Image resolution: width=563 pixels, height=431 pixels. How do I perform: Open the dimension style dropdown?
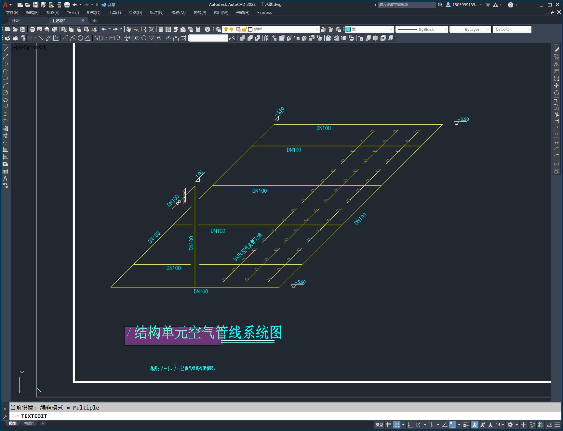click(208, 38)
